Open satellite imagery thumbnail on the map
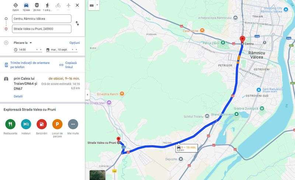The width and height of the screenshot is (295, 180). tap(97, 175)
